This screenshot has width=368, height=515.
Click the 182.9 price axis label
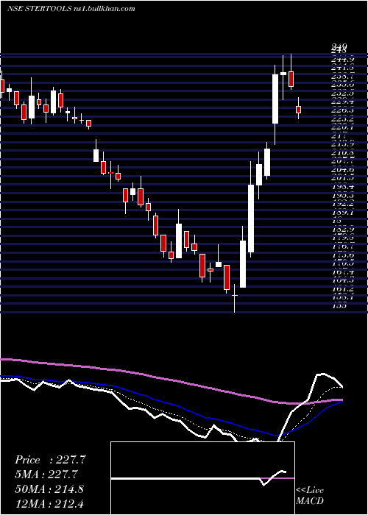coord(342,229)
